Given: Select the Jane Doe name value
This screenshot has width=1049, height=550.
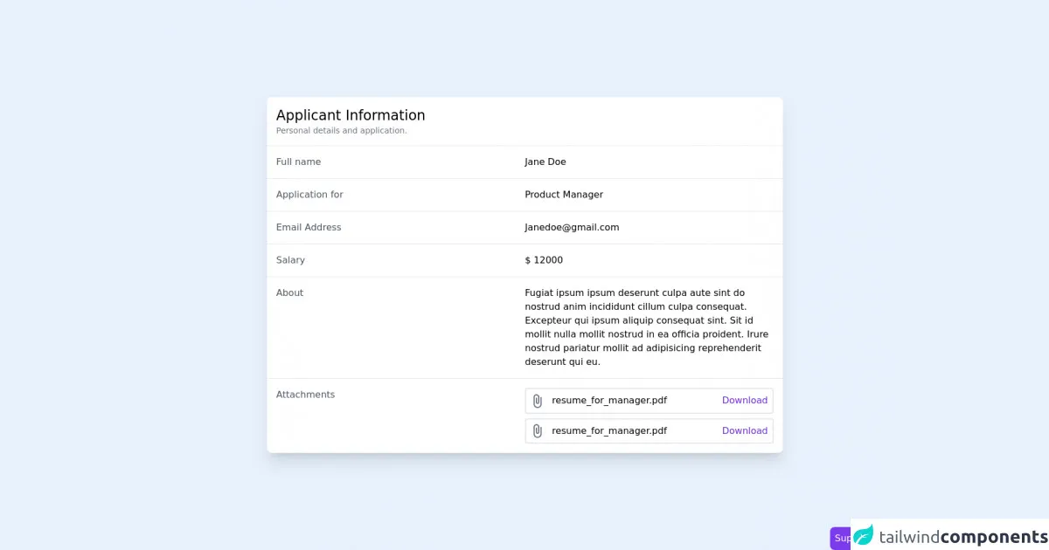Looking at the screenshot, I should 545,162.
